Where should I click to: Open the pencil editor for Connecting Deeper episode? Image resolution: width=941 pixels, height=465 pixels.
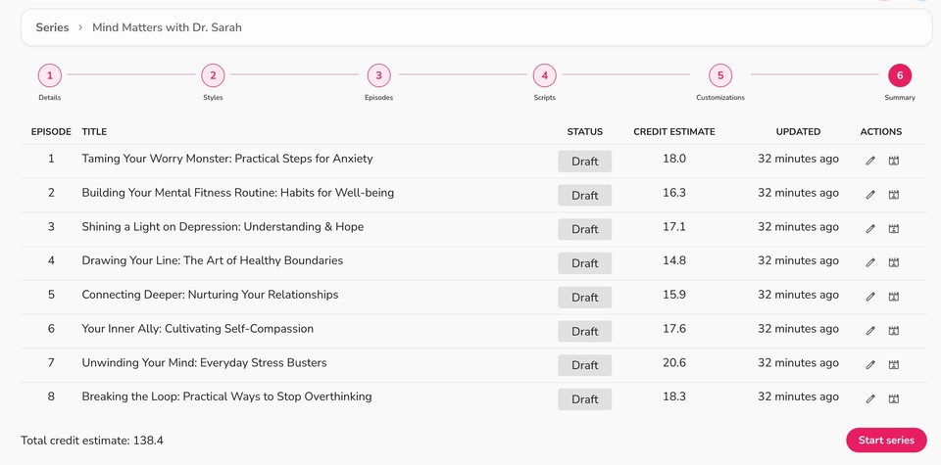870,297
